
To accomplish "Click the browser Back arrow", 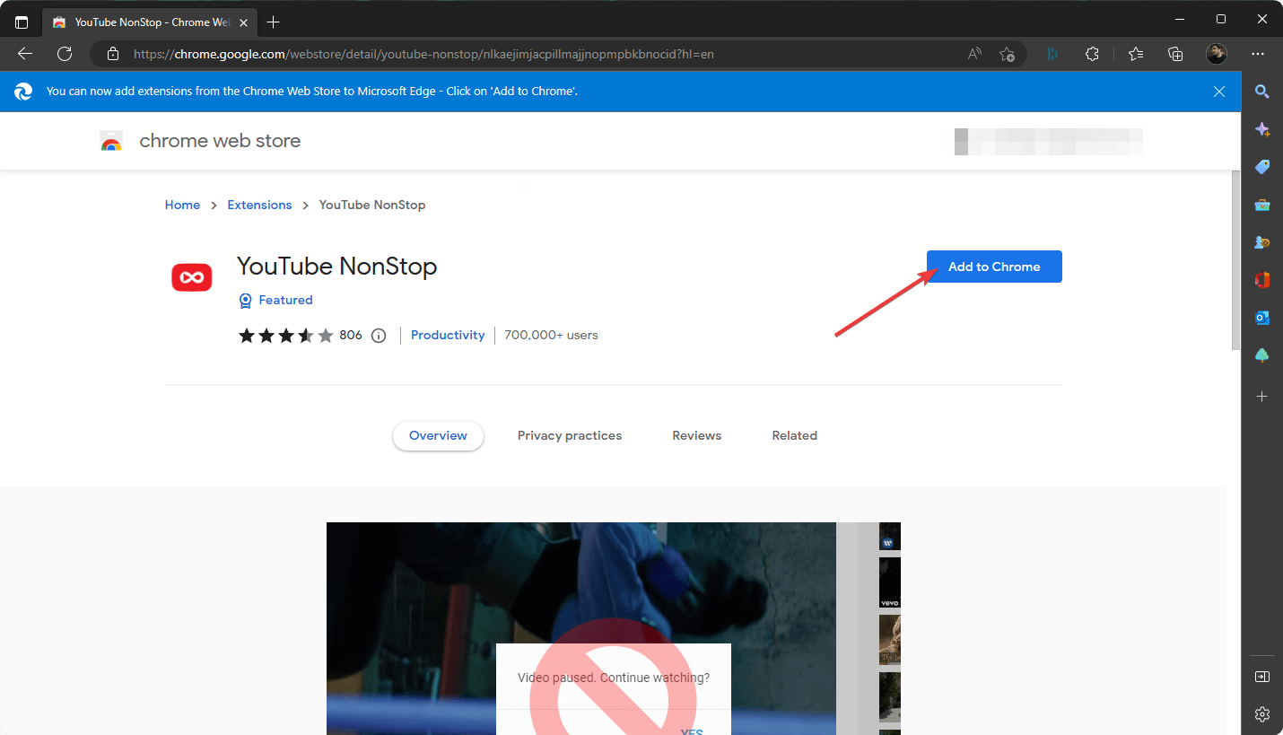I will [x=25, y=54].
